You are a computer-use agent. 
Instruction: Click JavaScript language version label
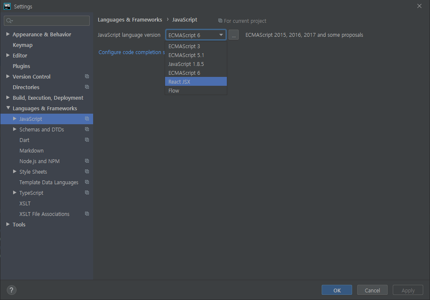point(129,35)
